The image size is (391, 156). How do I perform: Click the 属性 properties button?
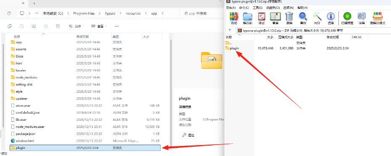coord(188,135)
